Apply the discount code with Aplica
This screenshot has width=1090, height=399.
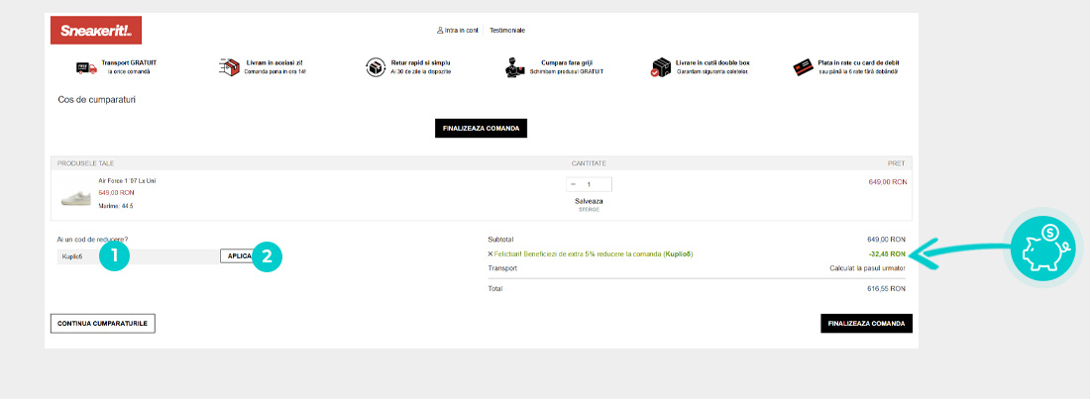click(x=239, y=256)
